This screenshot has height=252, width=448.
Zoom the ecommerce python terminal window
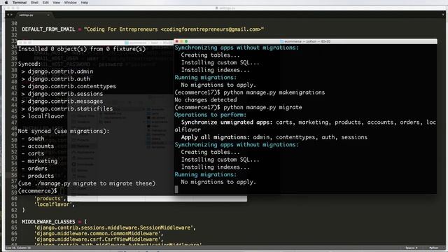pos(186,41)
